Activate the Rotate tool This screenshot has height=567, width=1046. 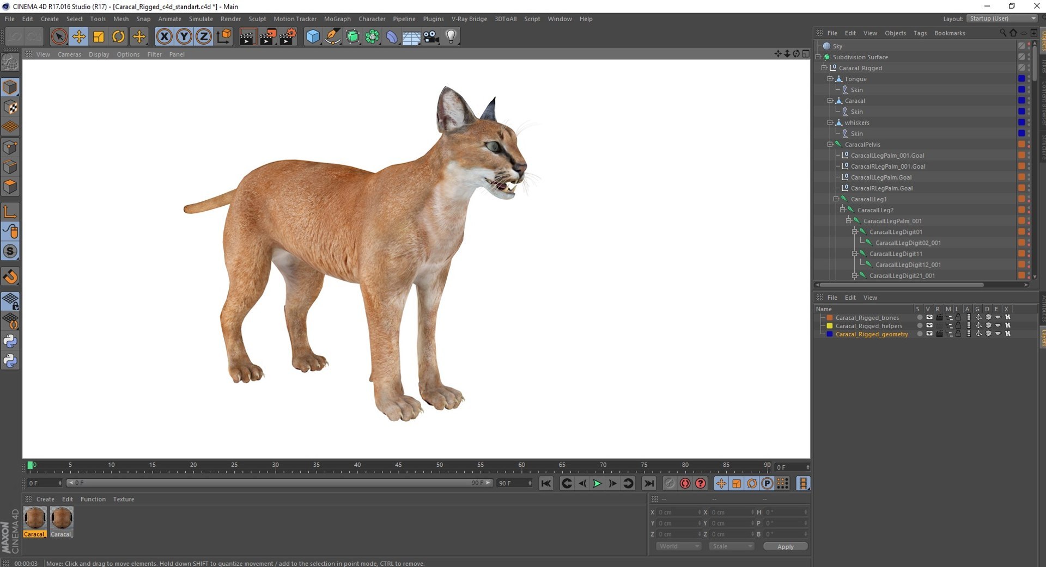[x=118, y=36]
